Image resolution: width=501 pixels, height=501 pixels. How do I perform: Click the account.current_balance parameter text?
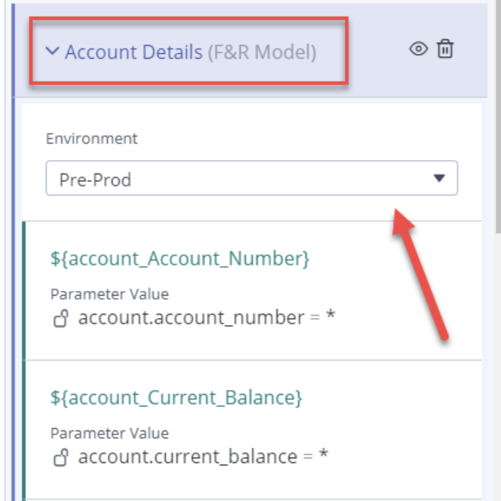188,457
